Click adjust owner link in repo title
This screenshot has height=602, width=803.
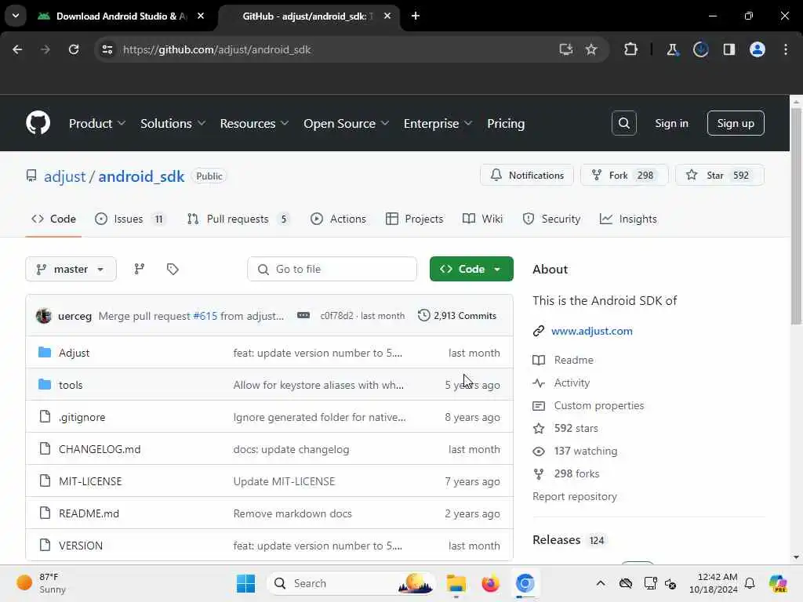tap(64, 176)
